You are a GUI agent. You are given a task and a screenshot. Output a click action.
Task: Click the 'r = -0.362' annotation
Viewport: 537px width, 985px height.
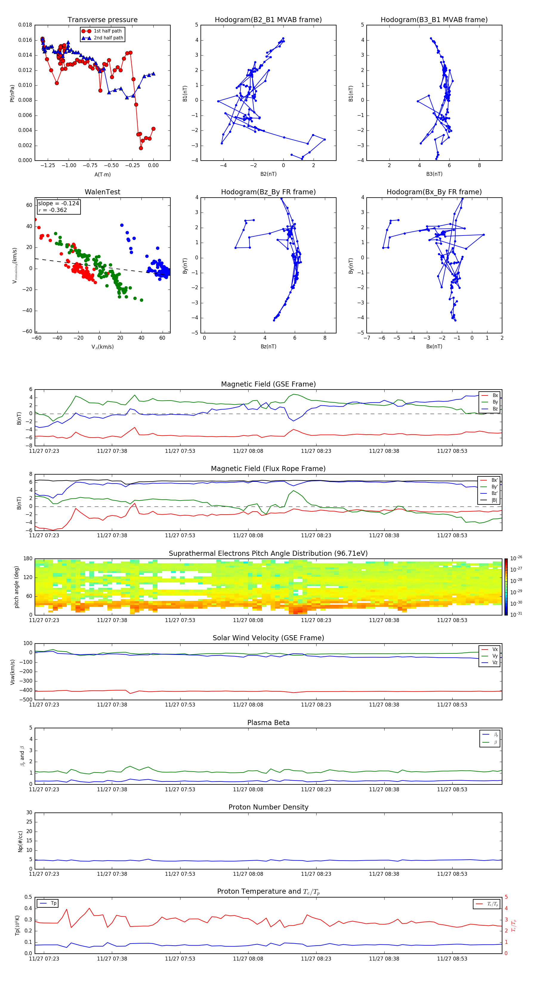click(x=53, y=210)
